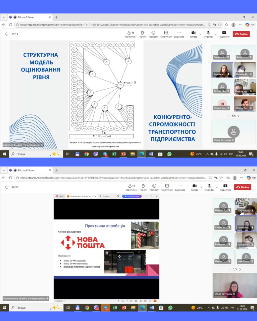Open Реагувати reactions in the 46:38 meeting
Image resolution: width=257 pixels, height=321 pixels.
(x=154, y=187)
